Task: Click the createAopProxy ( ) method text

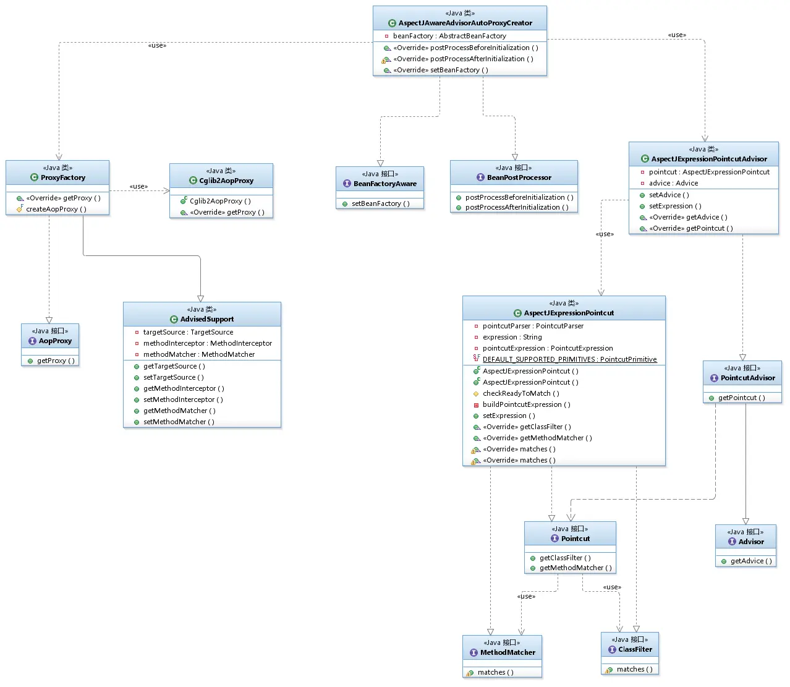Action: point(56,209)
